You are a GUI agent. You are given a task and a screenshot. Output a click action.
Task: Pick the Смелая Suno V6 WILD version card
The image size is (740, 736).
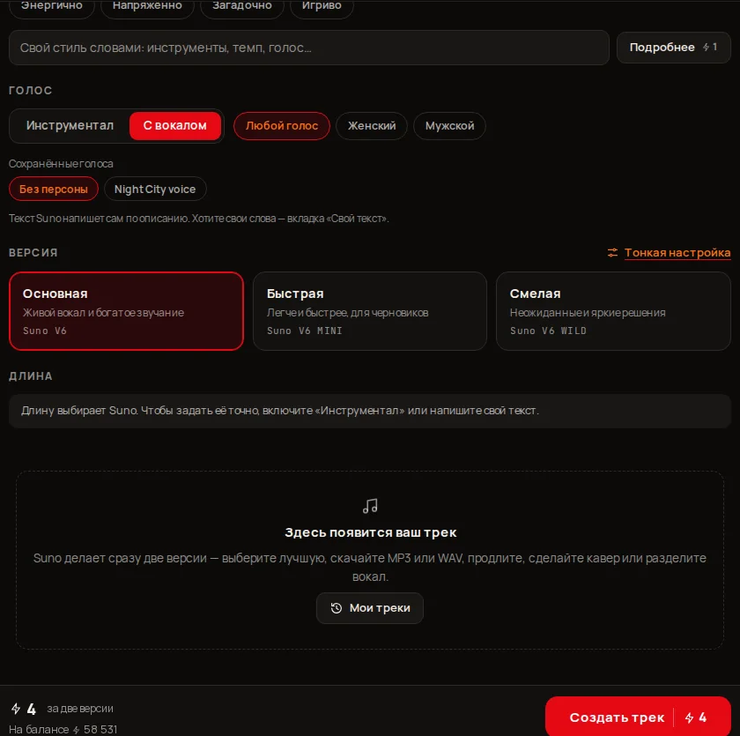click(613, 311)
